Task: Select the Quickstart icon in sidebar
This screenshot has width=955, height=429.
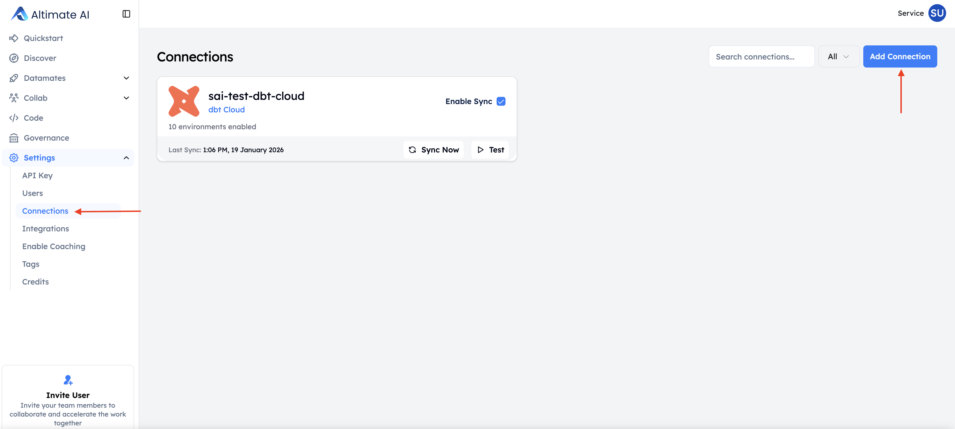Action: [x=14, y=38]
